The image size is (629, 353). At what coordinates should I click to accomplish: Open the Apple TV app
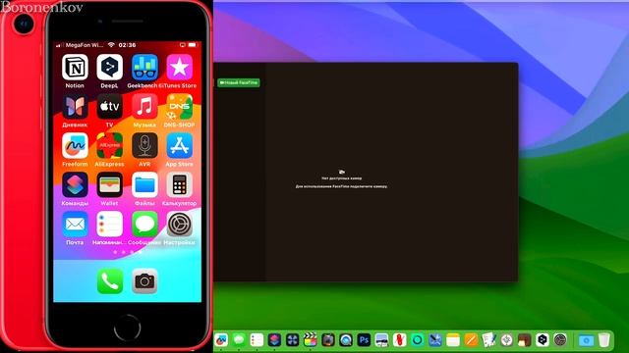109,107
